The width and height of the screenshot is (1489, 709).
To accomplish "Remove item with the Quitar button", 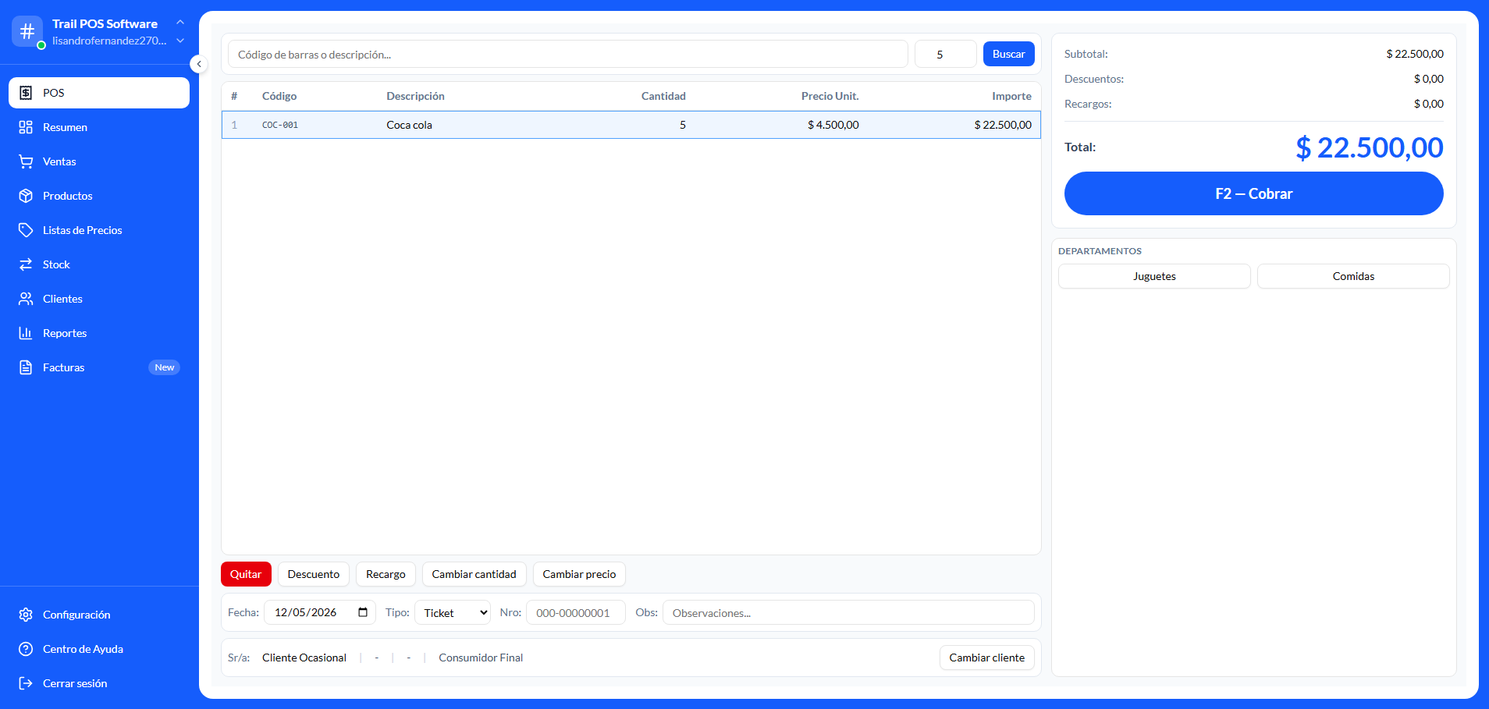I will click(x=246, y=574).
